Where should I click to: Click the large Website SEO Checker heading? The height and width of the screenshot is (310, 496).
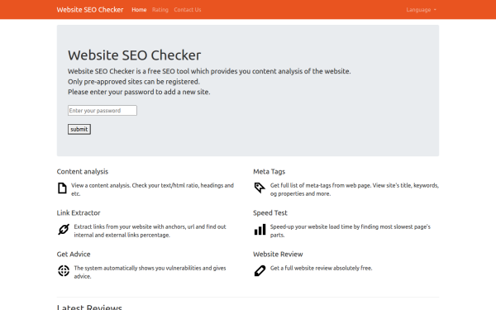point(135,55)
